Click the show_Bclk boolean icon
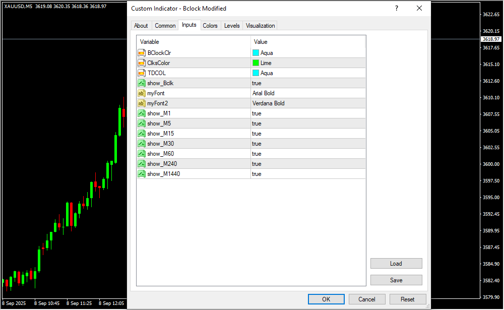Image resolution: width=504 pixels, height=310 pixels. [142, 83]
